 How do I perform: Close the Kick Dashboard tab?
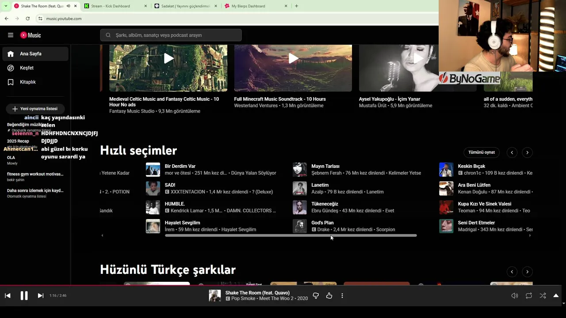tap(145, 6)
